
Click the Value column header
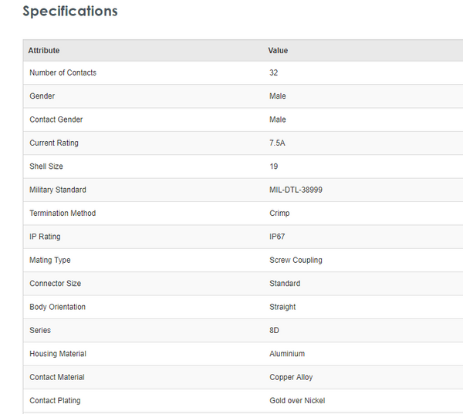click(x=278, y=51)
